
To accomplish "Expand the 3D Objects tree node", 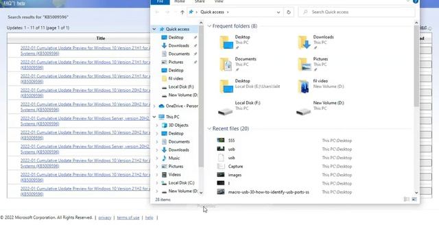I will (157, 125).
